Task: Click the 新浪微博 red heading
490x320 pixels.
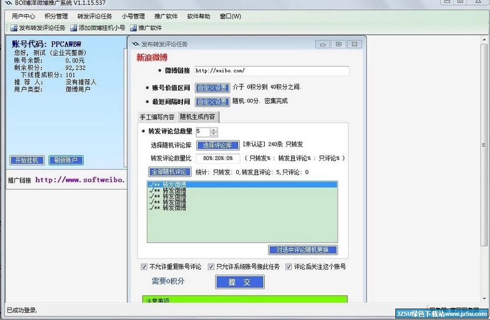Action: pyautogui.click(x=152, y=57)
